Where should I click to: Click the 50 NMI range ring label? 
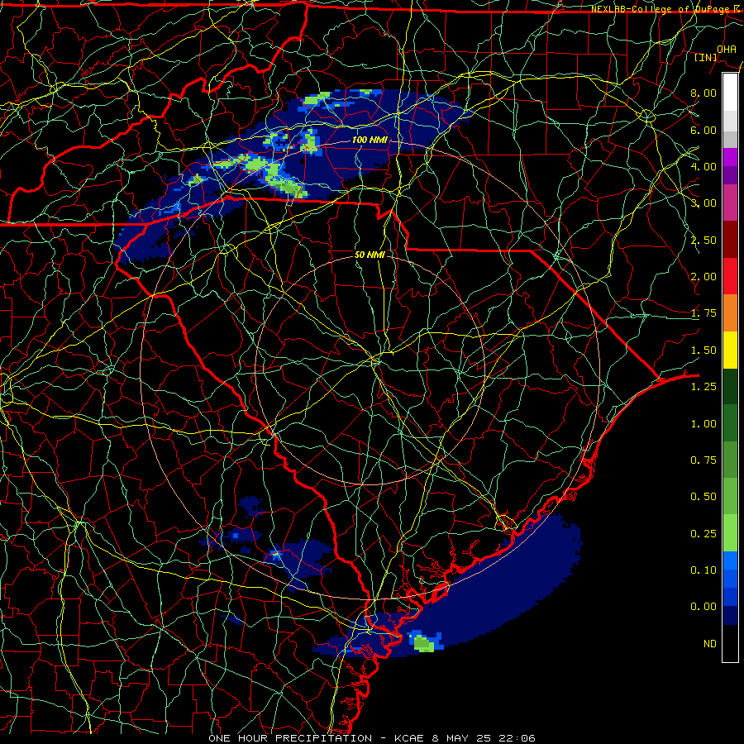point(370,255)
